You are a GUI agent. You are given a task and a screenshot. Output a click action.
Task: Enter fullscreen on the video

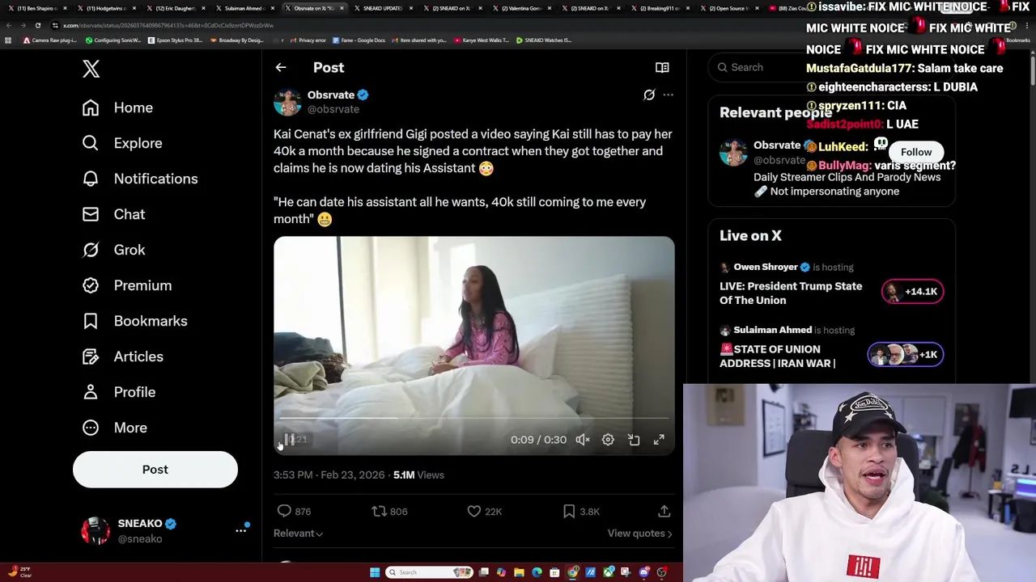click(x=659, y=440)
